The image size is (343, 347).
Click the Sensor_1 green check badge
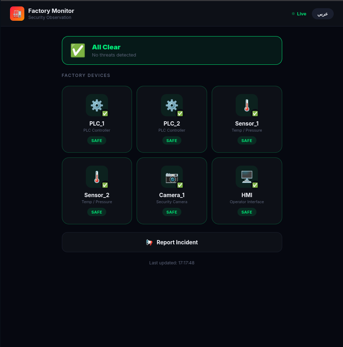(x=255, y=113)
